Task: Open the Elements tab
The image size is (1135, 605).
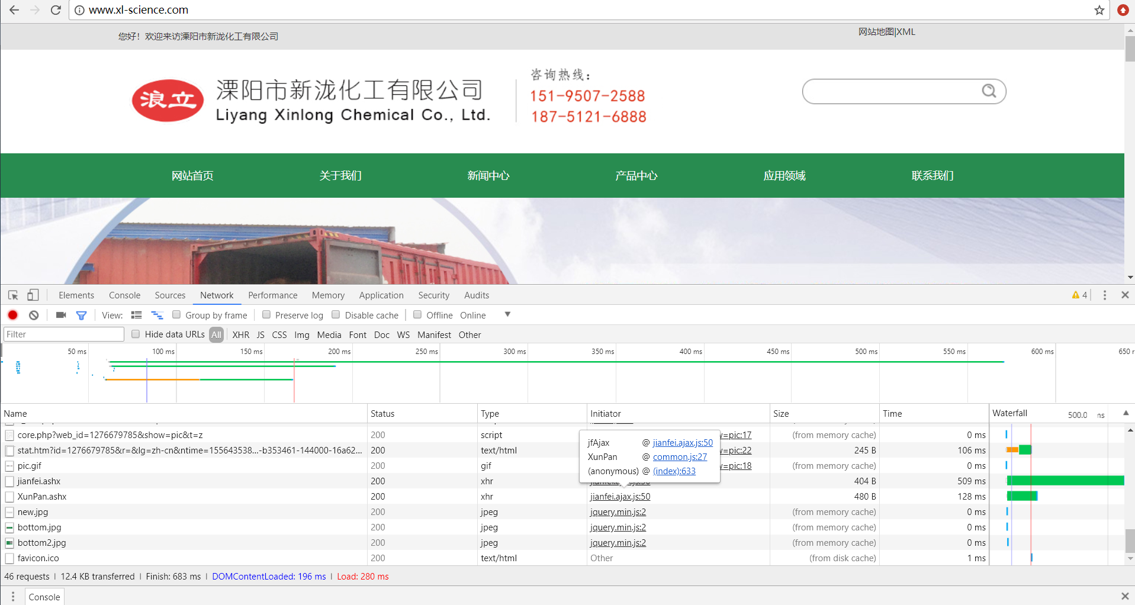Action: tap(76, 295)
